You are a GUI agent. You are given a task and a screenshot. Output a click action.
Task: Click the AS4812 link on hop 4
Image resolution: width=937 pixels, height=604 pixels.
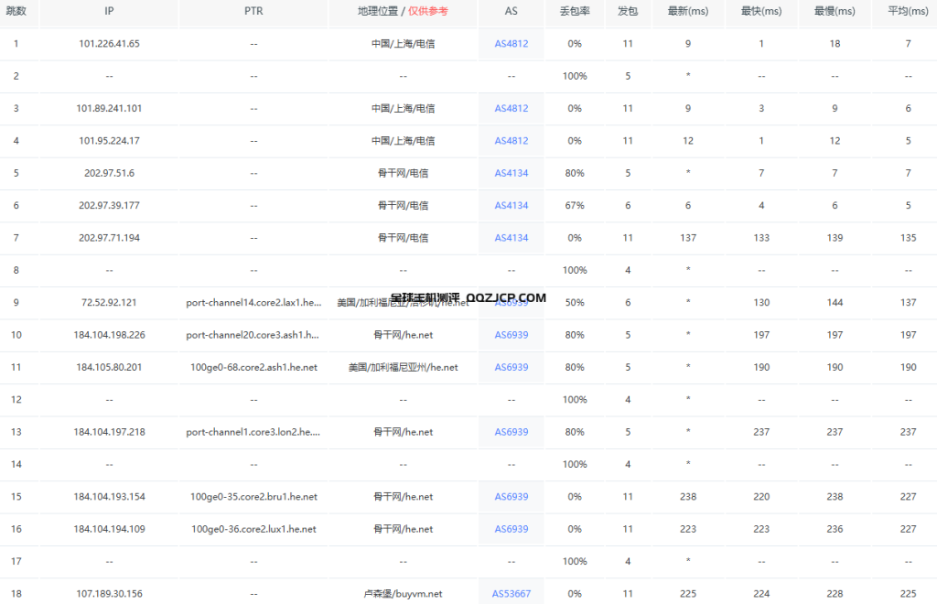click(x=511, y=140)
